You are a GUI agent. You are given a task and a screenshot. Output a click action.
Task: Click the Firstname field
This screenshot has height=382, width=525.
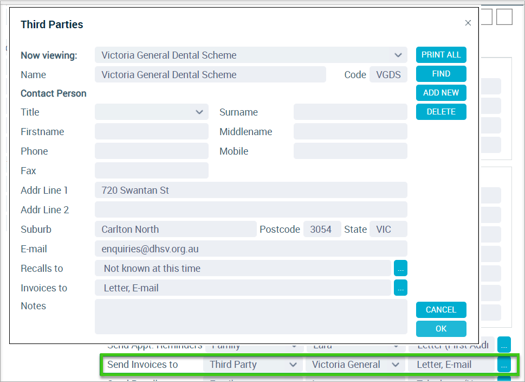click(x=151, y=131)
